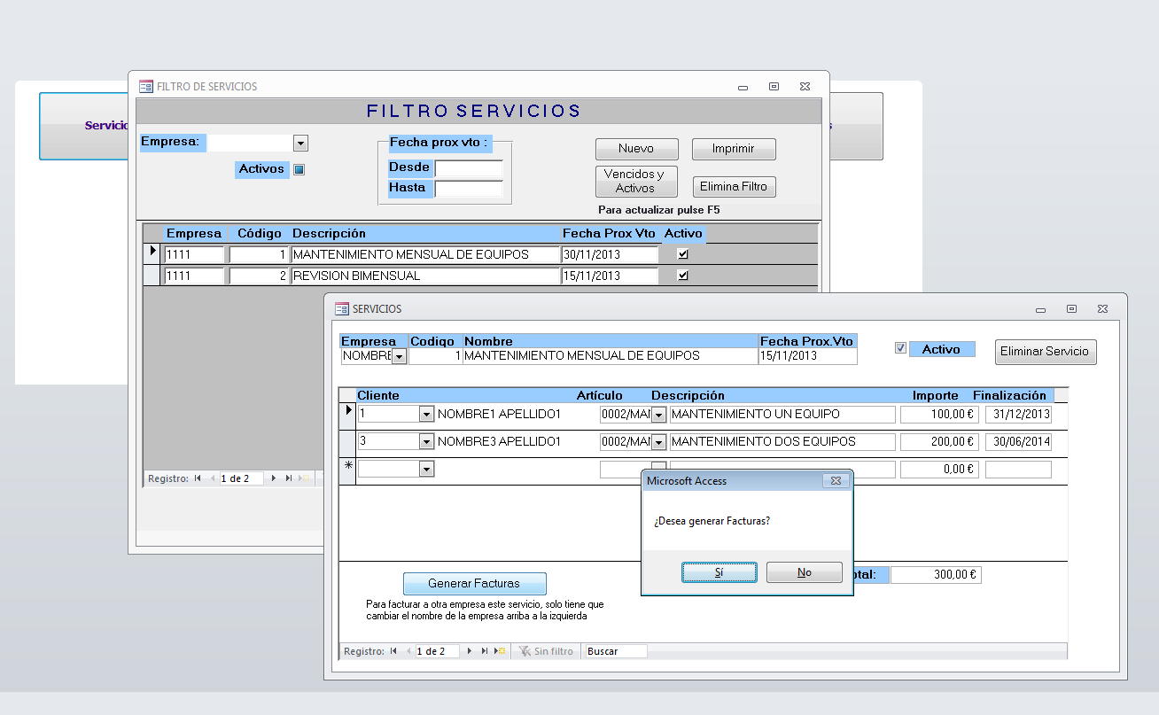Open Cliente dropdown for NOMBRE3 APELLIDO1
The width and height of the screenshot is (1159, 715).
coord(426,441)
